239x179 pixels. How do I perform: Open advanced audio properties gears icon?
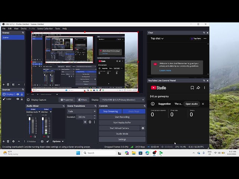coord(48,141)
